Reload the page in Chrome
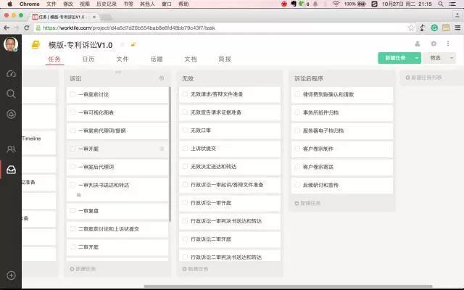The width and height of the screenshot is (464, 290). (x=27, y=28)
